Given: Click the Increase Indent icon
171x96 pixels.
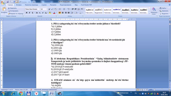Looking at the screenshot, I should click(x=75, y=9).
